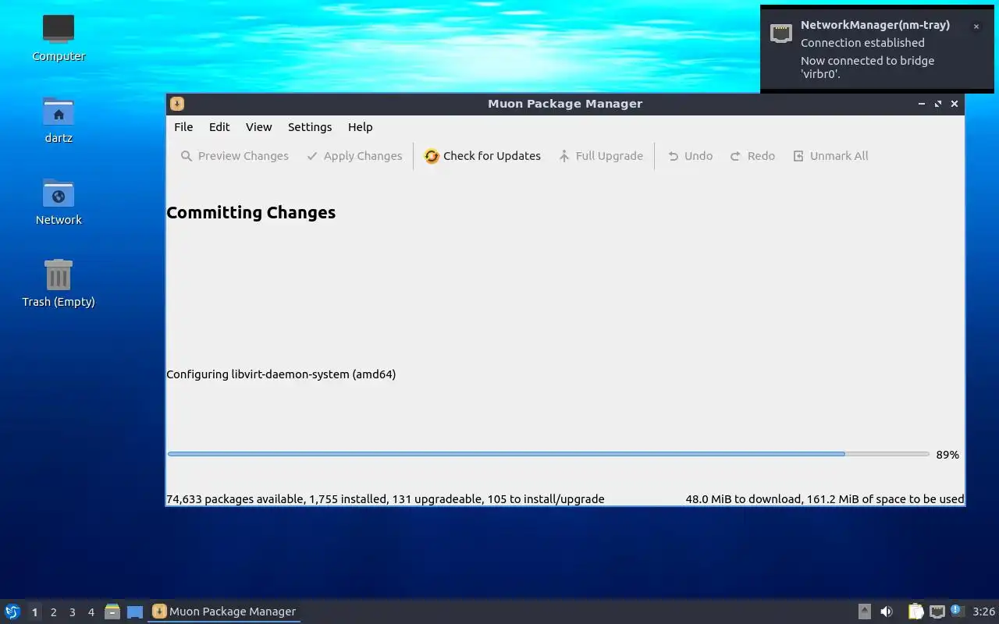
Task: Click the 3:26 clock in the panel
Action: point(983,612)
